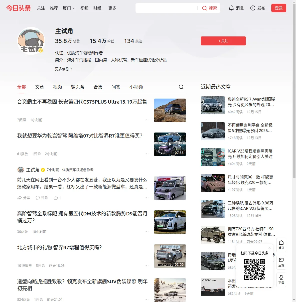Select the 全部 tab
This screenshot has height=302, width=296.
click(x=22, y=87)
